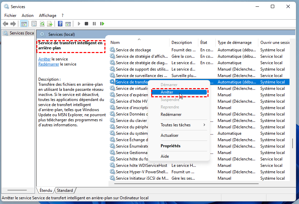Image resolution: width=299 pixels, height=204 pixels.
Task: Click the Stop service square icon
Action: (86, 24)
